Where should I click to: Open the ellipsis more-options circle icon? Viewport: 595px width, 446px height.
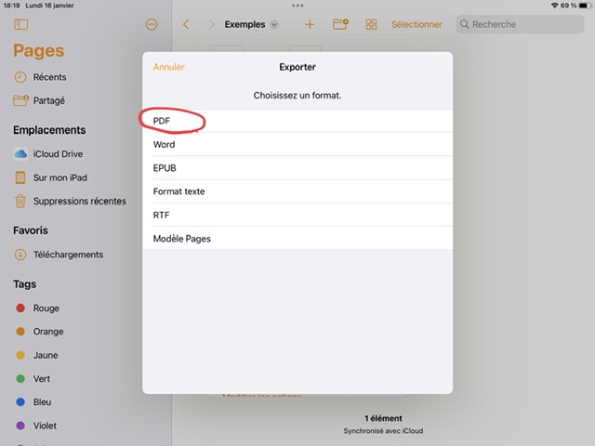(x=152, y=25)
